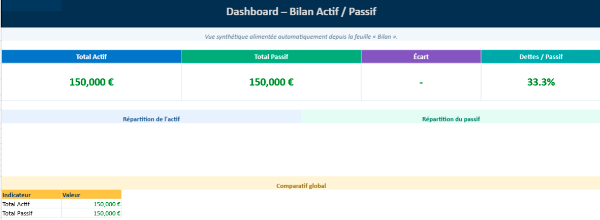The width and height of the screenshot is (600, 220).
Task: Click the Répartition du passif section header
Action: click(x=451, y=119)
